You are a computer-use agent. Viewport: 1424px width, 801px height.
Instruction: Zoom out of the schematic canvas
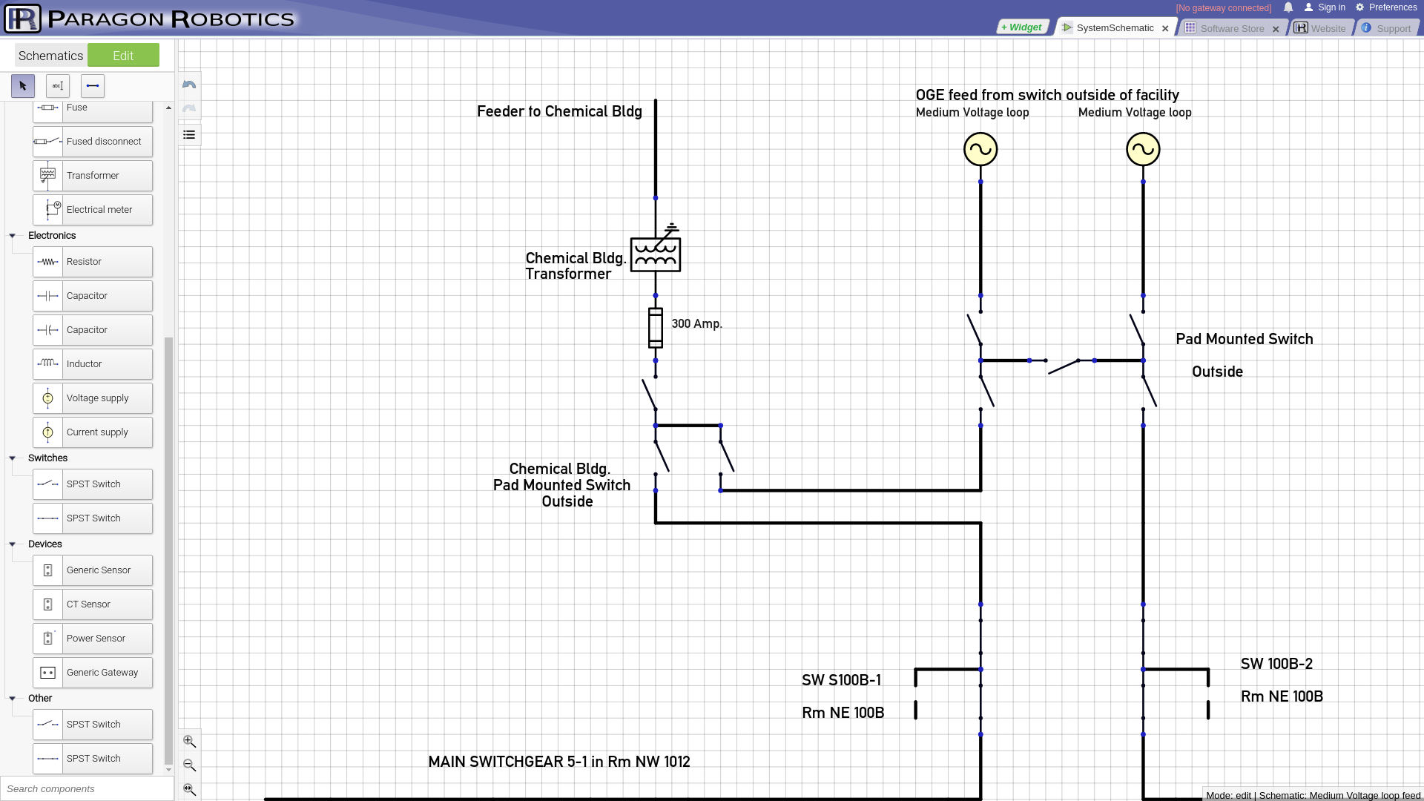coord(190,765)
